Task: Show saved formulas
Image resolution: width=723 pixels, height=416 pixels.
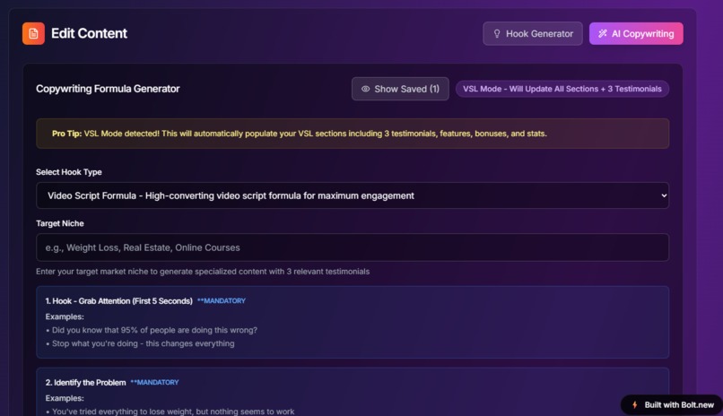Action: tap(400, 89)
